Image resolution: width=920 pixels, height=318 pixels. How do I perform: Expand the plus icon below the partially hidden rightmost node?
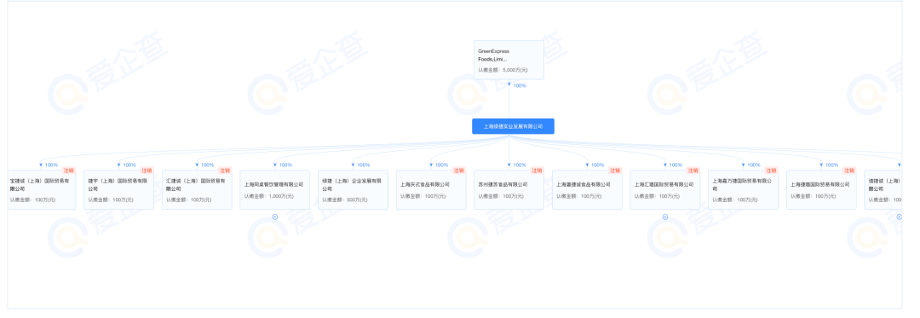(x=899, y=217)
